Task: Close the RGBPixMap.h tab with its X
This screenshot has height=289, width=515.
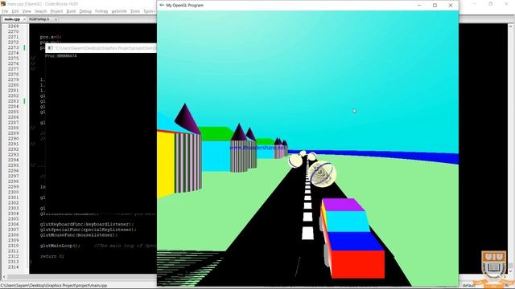Action: [x=56, y=19]
